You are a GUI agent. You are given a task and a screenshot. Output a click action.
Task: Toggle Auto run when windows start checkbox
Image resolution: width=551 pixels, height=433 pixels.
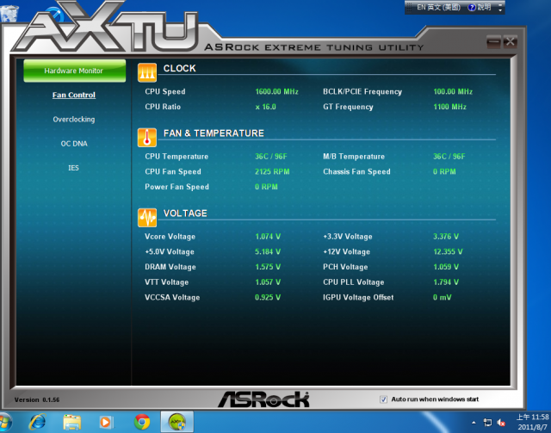(x=383, y=399)
